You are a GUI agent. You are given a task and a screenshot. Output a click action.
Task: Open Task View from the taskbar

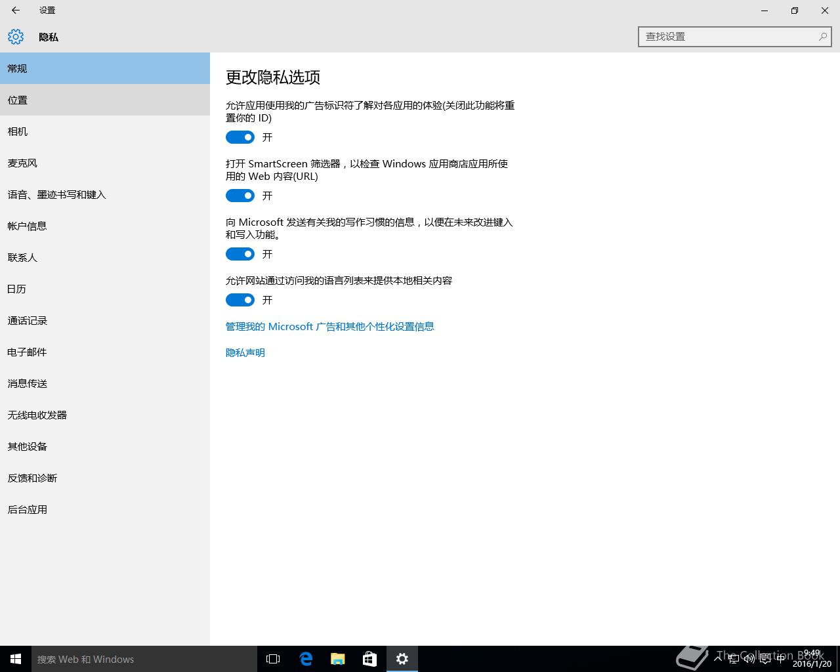[273, 659]
